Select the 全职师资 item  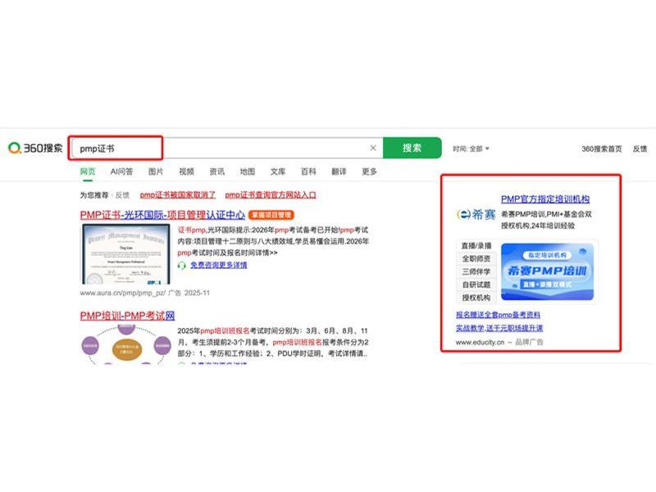476,259
